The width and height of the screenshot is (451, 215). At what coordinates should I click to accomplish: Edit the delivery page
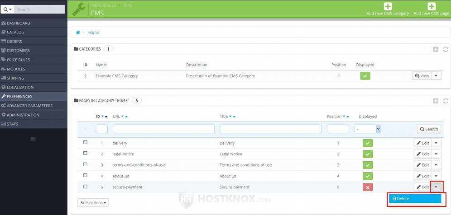pos(423,143)
